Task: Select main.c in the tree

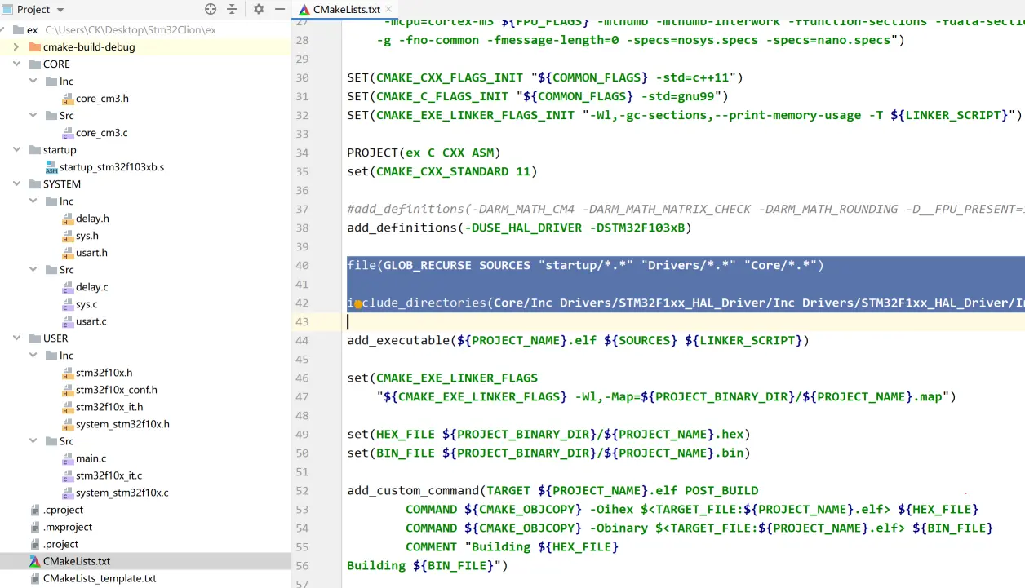Action: pos(91,458)
